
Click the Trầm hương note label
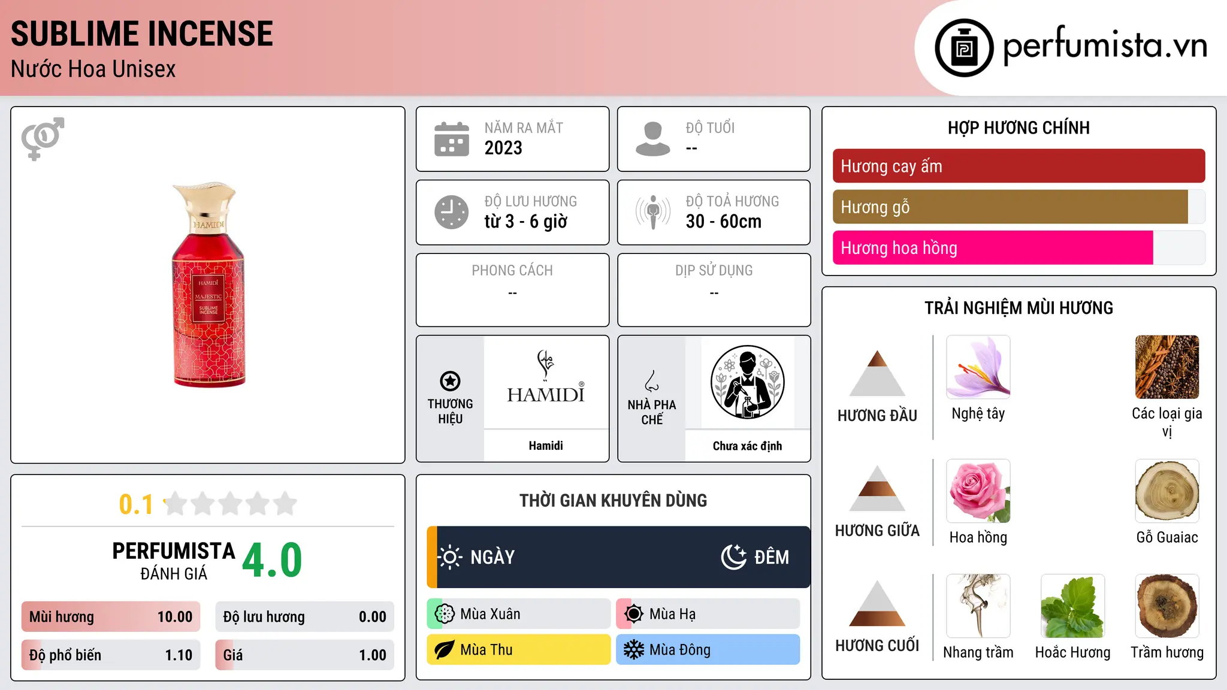(1167, 652)
